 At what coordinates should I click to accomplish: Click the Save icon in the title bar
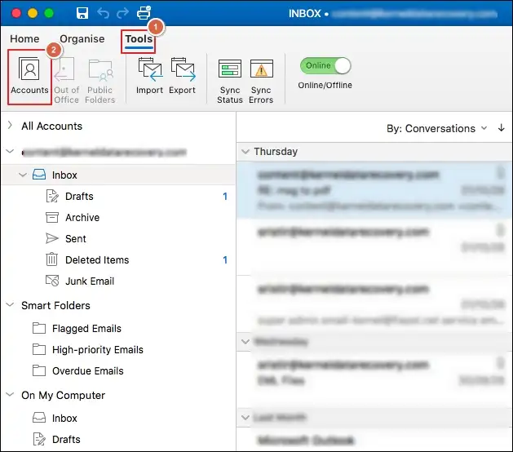[x=82, y=13]
